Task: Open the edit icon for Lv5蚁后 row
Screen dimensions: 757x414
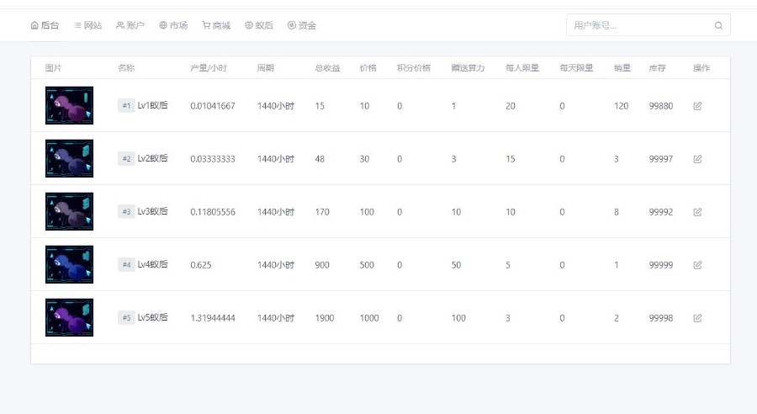Action: click(697, 318)
